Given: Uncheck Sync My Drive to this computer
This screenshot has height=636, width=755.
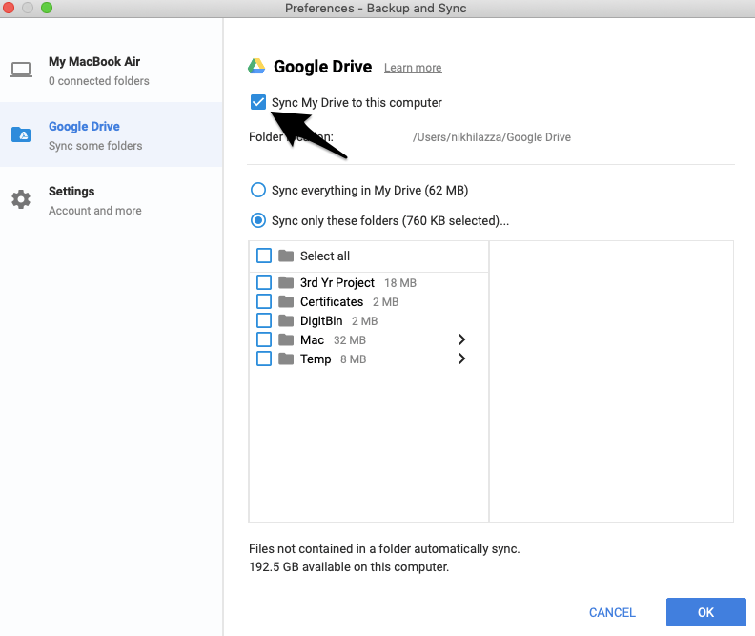Looking at the screenshot, I should click(x=258, y=102).
